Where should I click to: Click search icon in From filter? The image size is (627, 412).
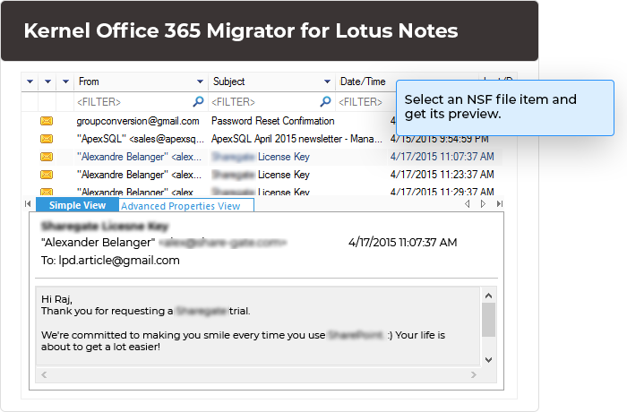(198, 101)
